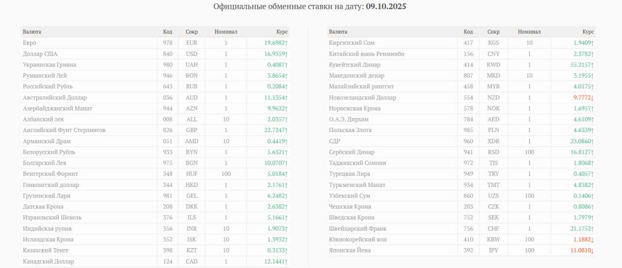Click the Курс column header above Euro rate
622x268 pixels.
(x=282, y=32)
